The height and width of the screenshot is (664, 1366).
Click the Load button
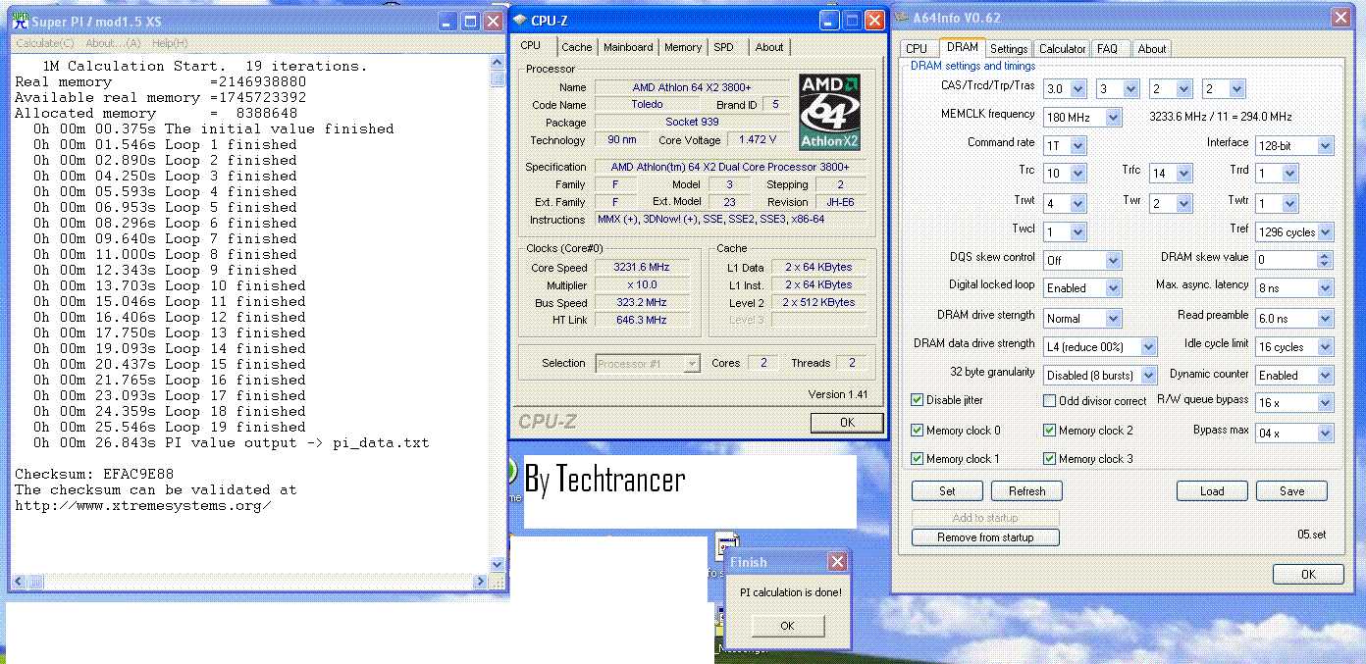coord(1212,491)
